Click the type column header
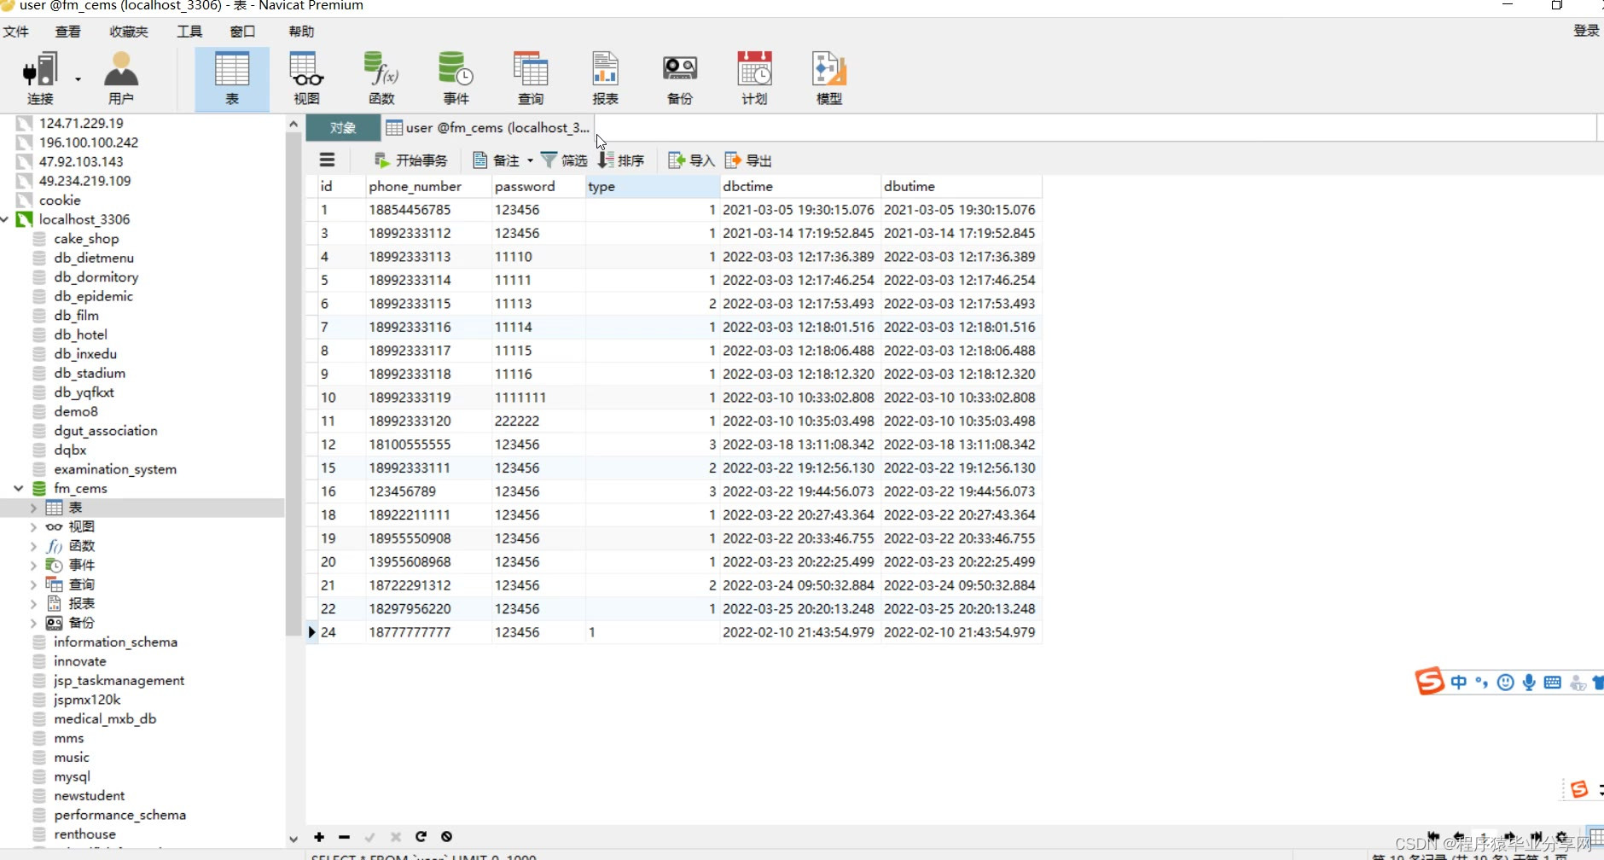This screenshot has height=860, width=1604. pos(653,186)
